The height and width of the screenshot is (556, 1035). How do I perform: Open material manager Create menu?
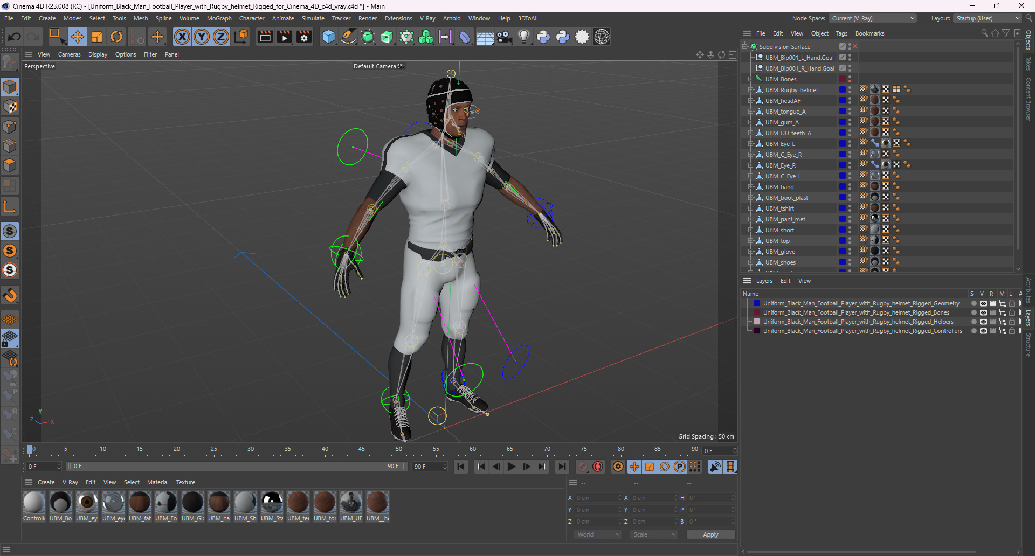point(46,482)
